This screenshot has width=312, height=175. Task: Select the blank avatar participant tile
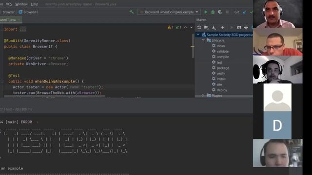pyautogui.click(x=277, y=97)
